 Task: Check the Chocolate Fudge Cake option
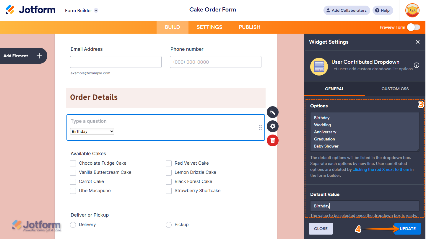click(x=73, y=163)
